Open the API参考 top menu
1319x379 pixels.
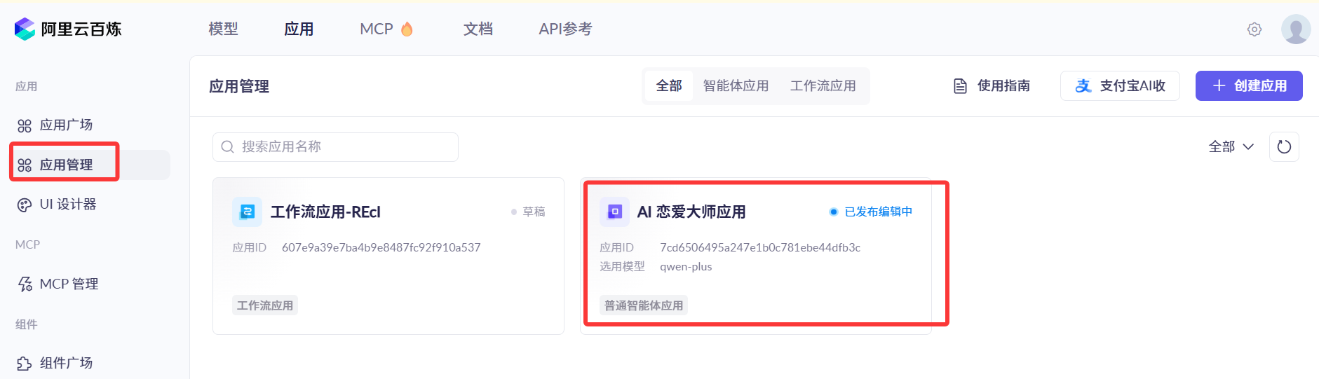click(x=565, y=29)
